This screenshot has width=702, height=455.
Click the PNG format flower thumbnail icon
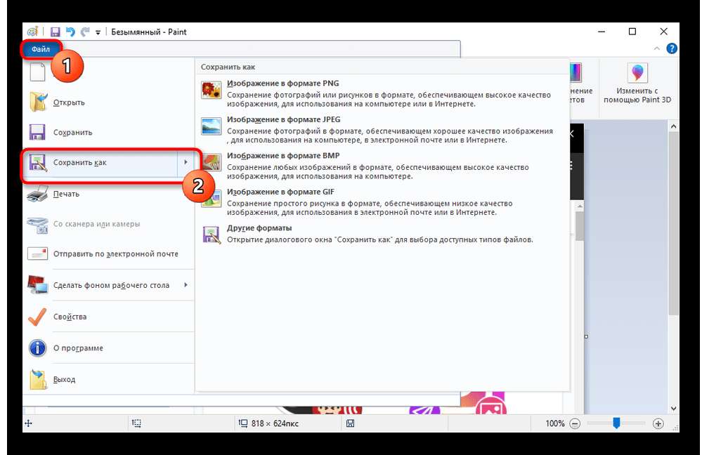(x=211, y=90)
